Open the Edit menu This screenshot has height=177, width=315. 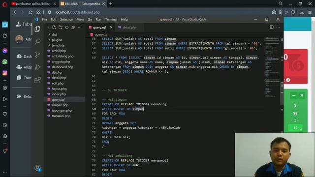pyautogui.click(x=54, y=20)
